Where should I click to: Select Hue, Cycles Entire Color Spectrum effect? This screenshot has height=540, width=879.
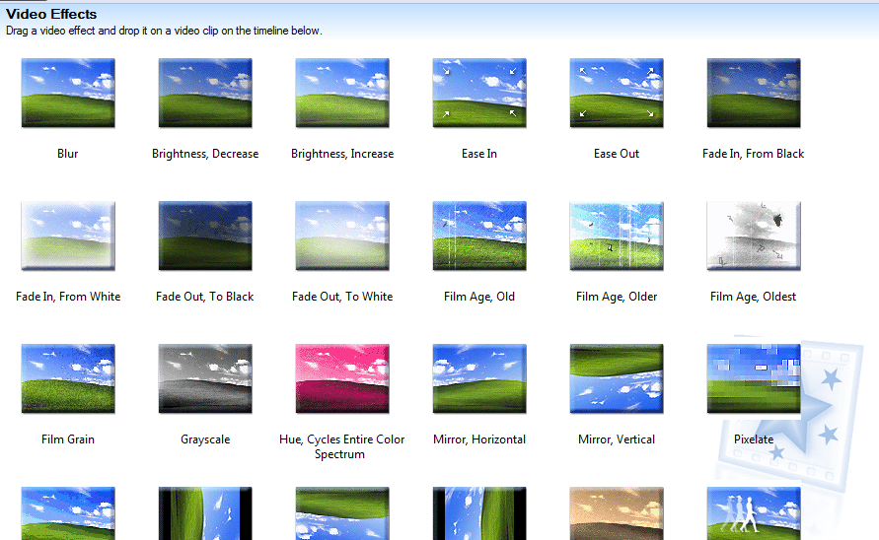click(342, 378)
